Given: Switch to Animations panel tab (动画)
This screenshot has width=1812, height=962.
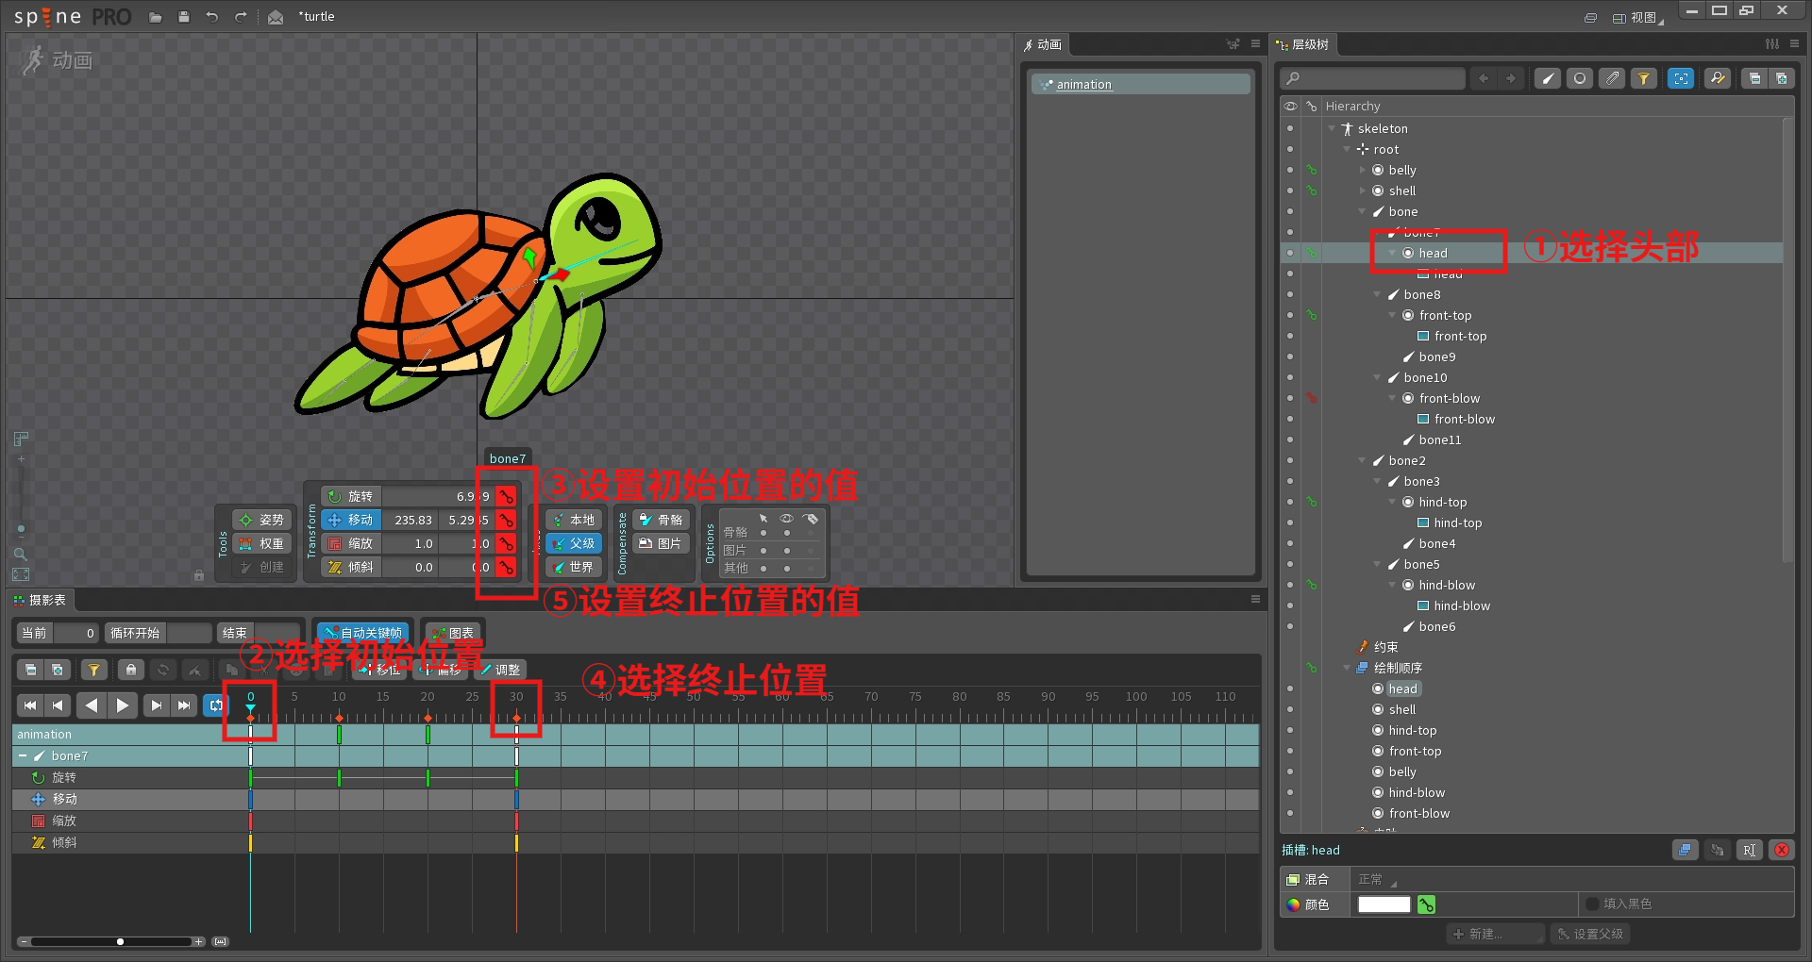Looking at the screenshot, I should coord(1043,44).
